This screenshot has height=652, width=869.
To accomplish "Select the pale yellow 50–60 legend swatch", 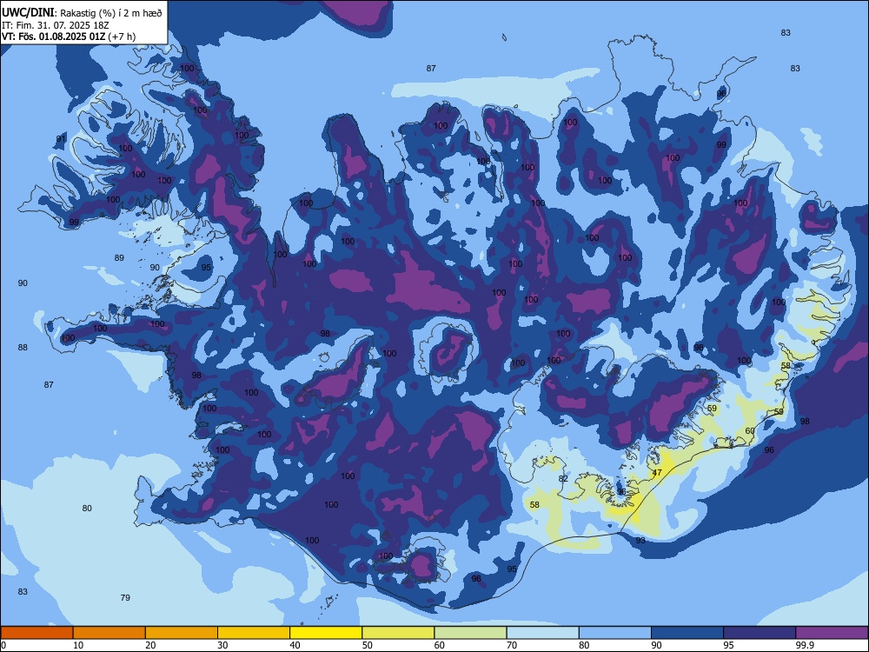I will tap(399, 633).
